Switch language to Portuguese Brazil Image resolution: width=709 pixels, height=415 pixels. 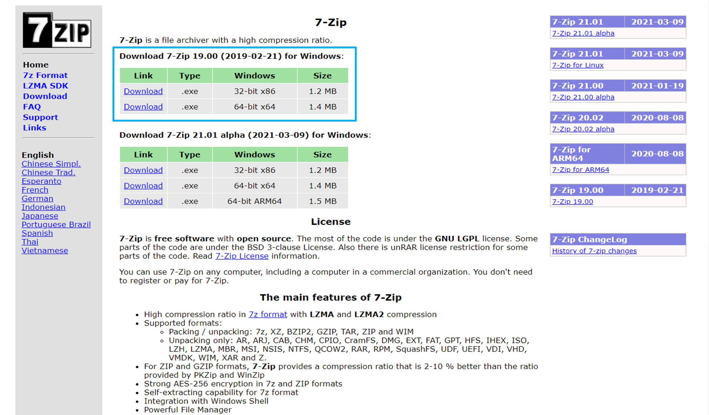coord(56,224)
